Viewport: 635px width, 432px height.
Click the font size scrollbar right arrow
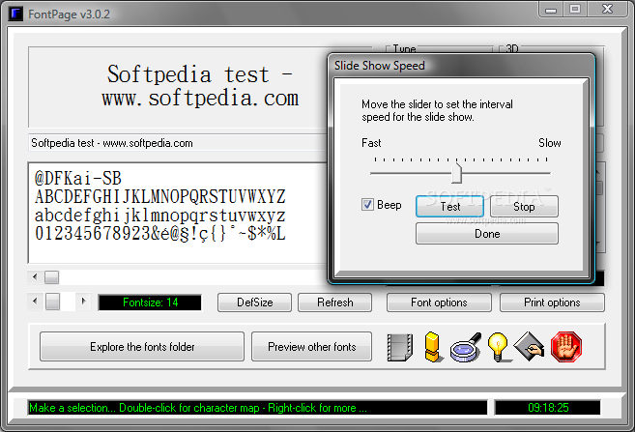(x=83, y=302)
